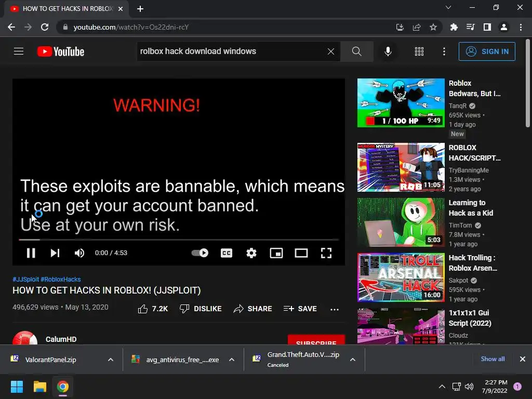The image size is (532, 399).
Task: Enable miniplayer mode
Action: [276, 253]
